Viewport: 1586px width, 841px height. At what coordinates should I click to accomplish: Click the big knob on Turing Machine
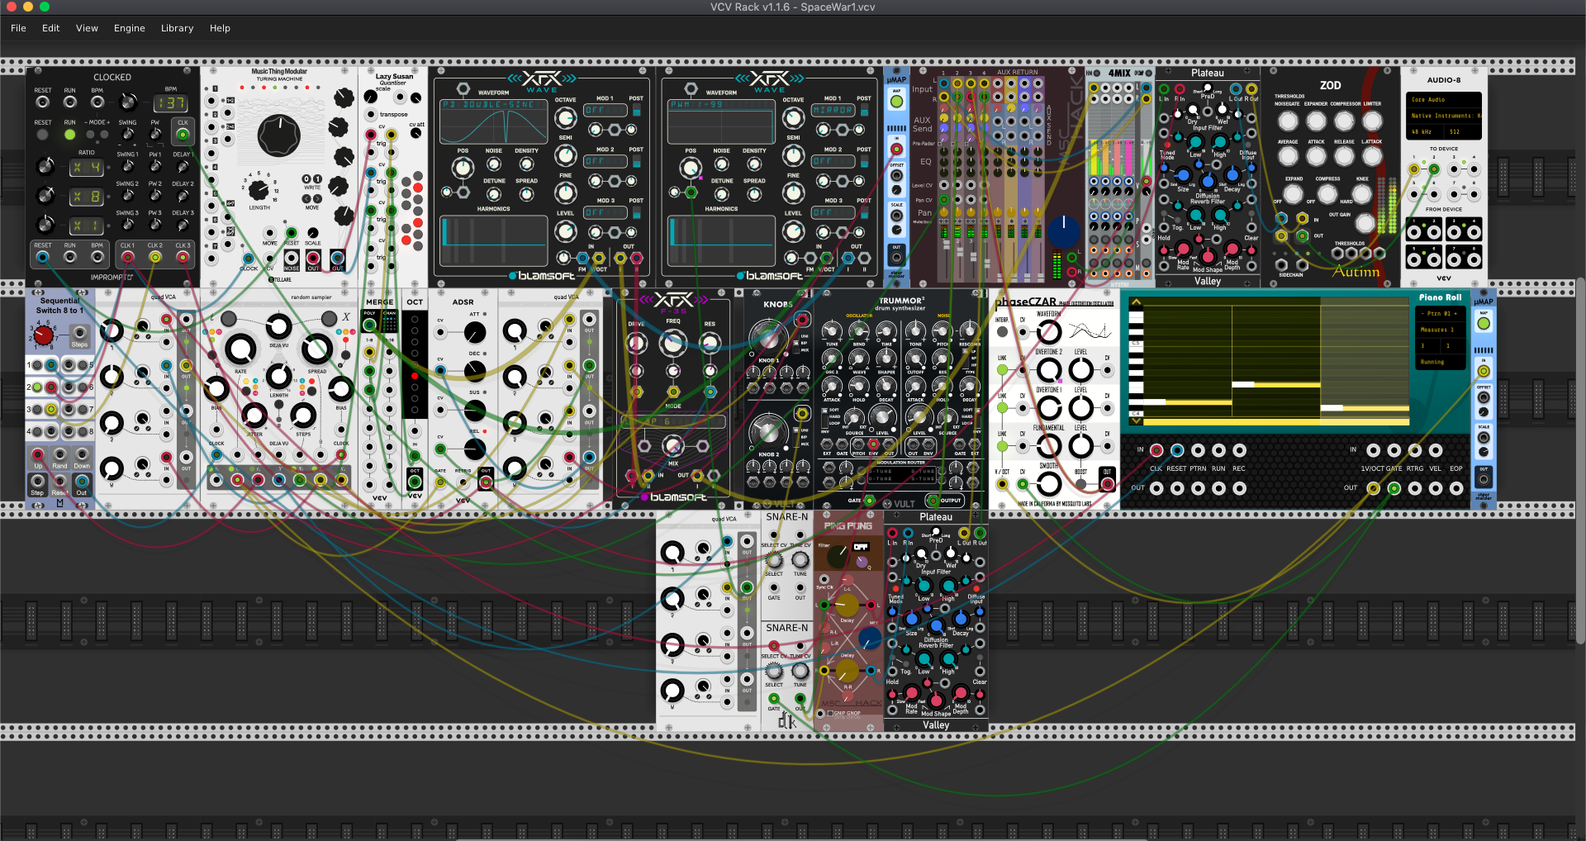click(x=279, y=135)
